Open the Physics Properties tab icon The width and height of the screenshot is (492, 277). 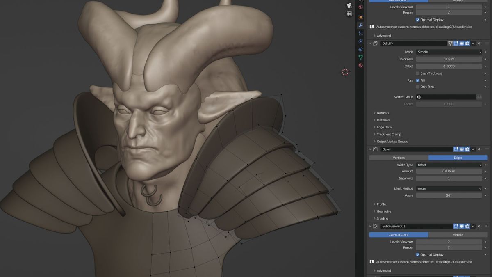[x=360, y=41]
